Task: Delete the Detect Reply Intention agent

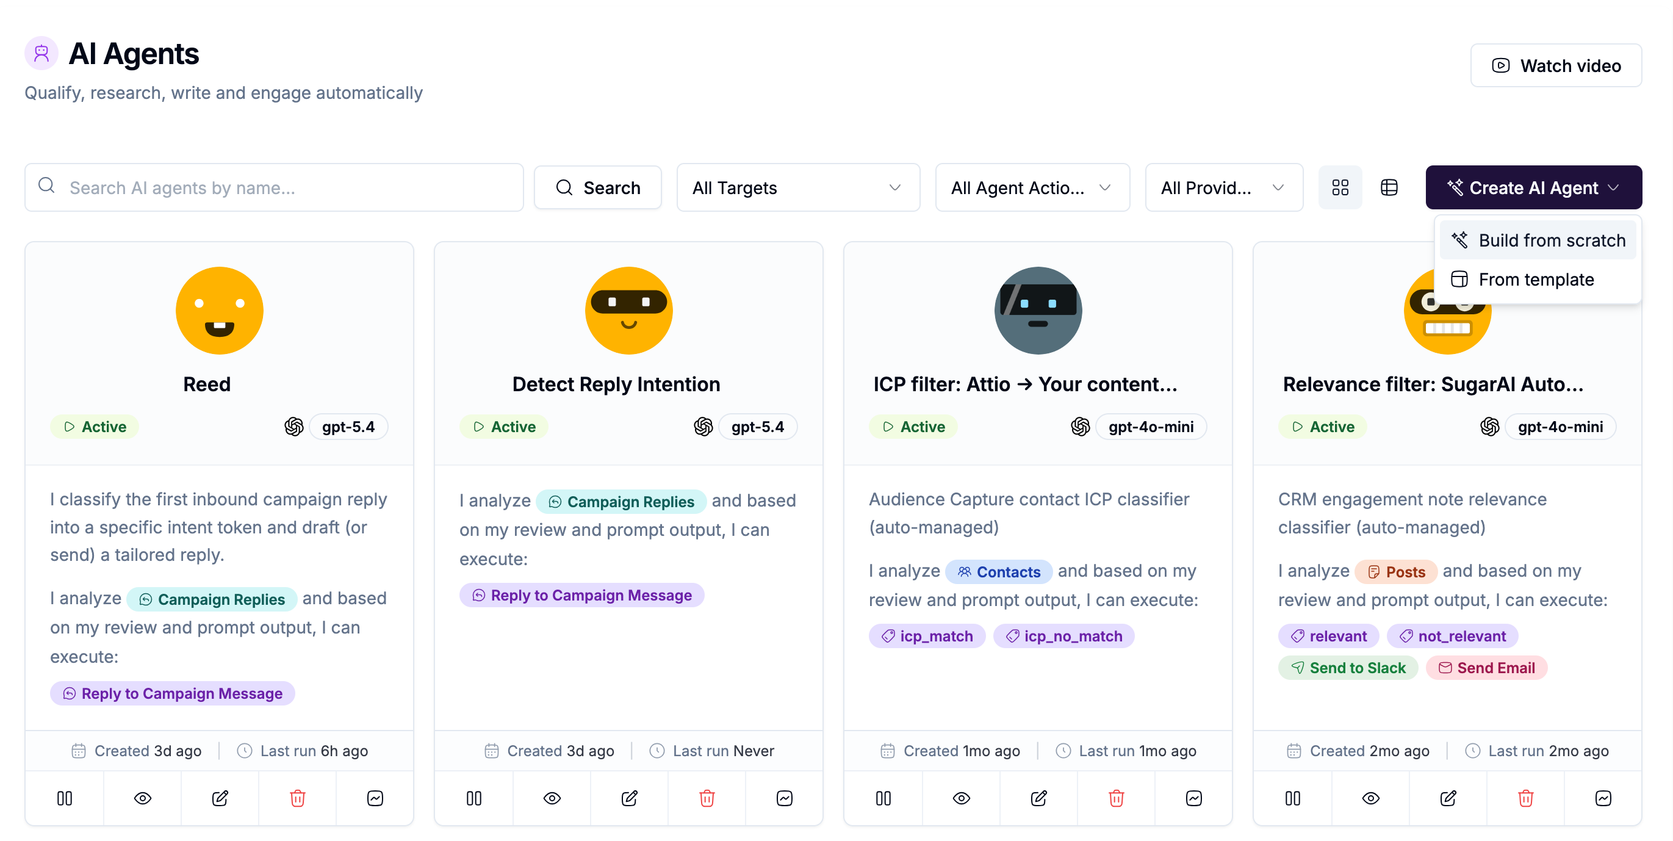Action: pos(707,798)
